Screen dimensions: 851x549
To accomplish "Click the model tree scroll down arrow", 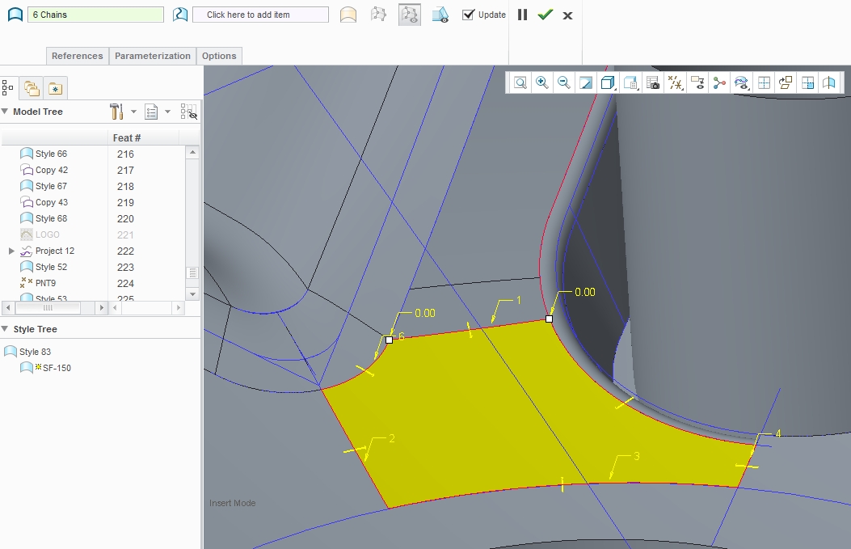I will click(x=192, y=294).
